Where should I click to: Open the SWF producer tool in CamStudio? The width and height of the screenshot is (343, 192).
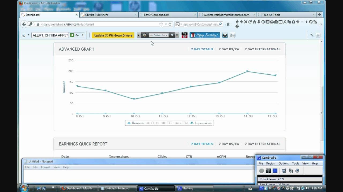(x=297, y=171)
